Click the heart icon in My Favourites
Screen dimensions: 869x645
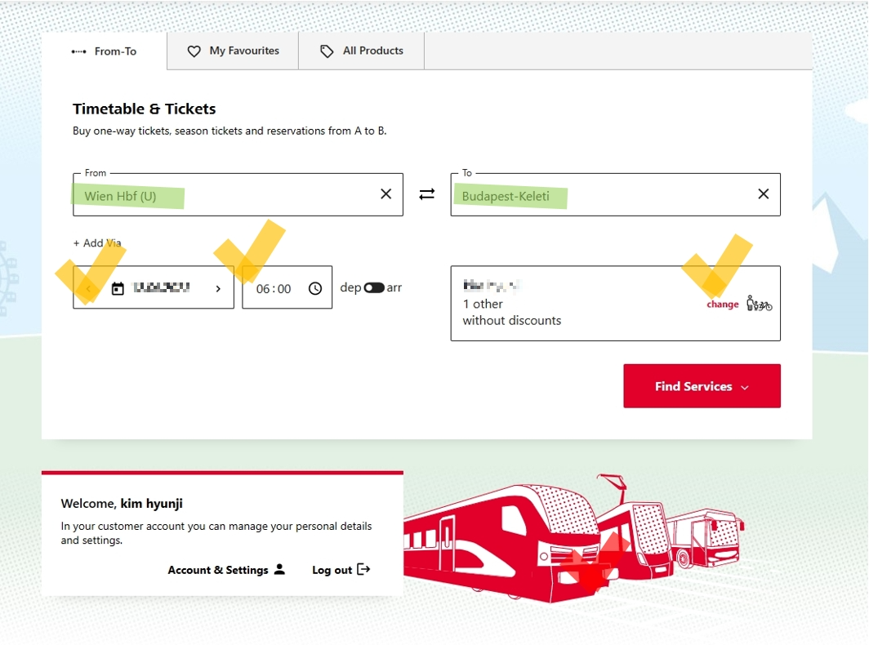[x=194, y=51]
